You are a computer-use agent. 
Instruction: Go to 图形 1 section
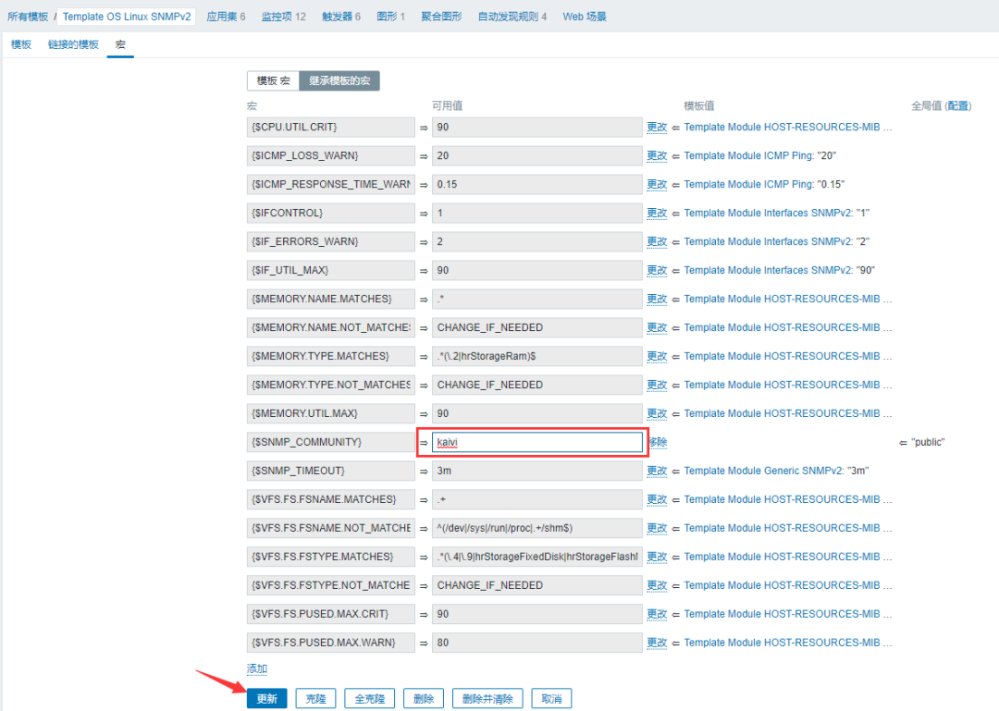click(x=390, y=17)
